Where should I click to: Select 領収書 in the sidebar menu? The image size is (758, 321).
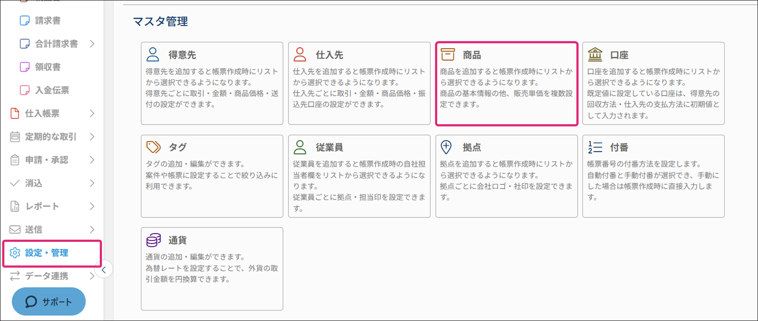pyautogui.click(x=48, y=67)
